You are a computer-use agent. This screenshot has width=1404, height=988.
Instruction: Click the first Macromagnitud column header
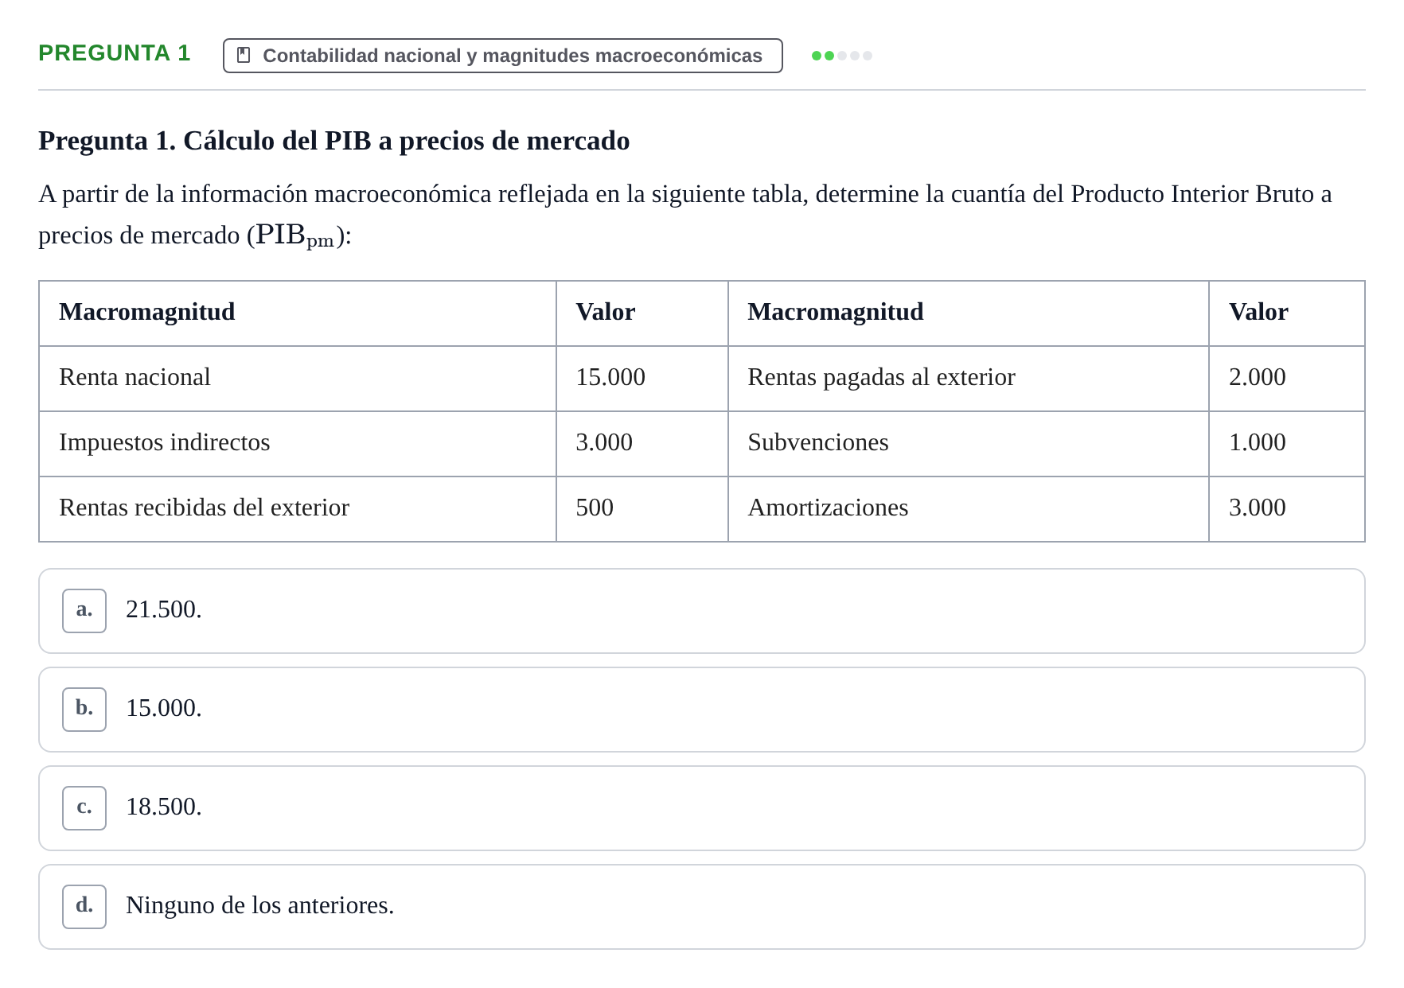298,313
